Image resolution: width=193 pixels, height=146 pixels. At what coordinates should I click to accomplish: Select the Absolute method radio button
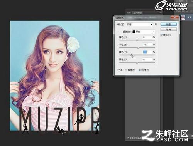(140, 70)
